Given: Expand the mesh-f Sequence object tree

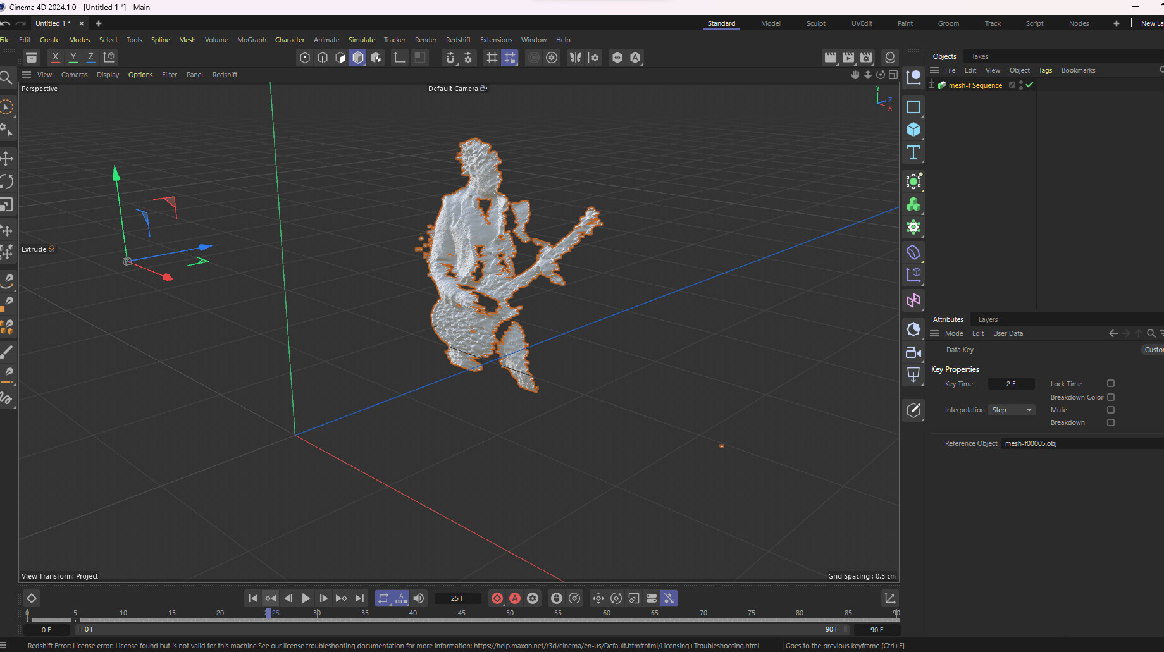Looking at the screenshot, I should 931,85.
